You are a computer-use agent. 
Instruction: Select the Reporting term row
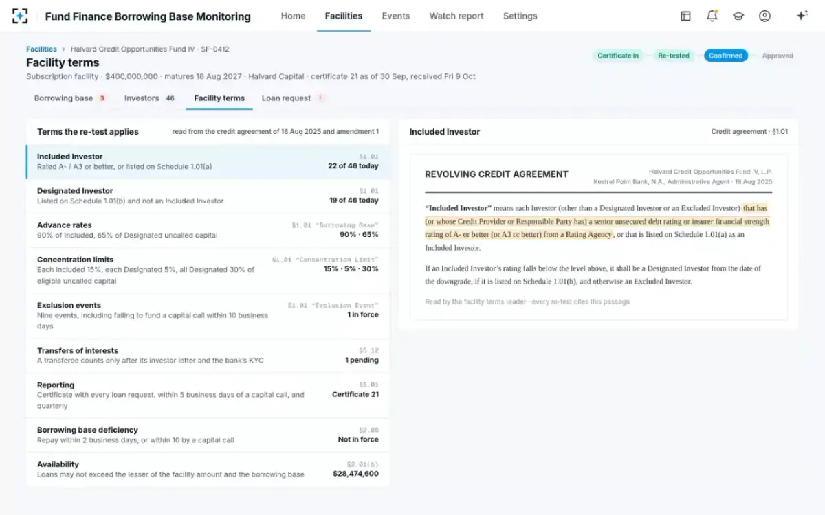point(208,396)
